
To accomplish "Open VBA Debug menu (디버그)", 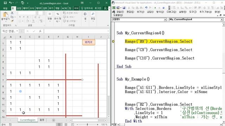I will (171, 12).
